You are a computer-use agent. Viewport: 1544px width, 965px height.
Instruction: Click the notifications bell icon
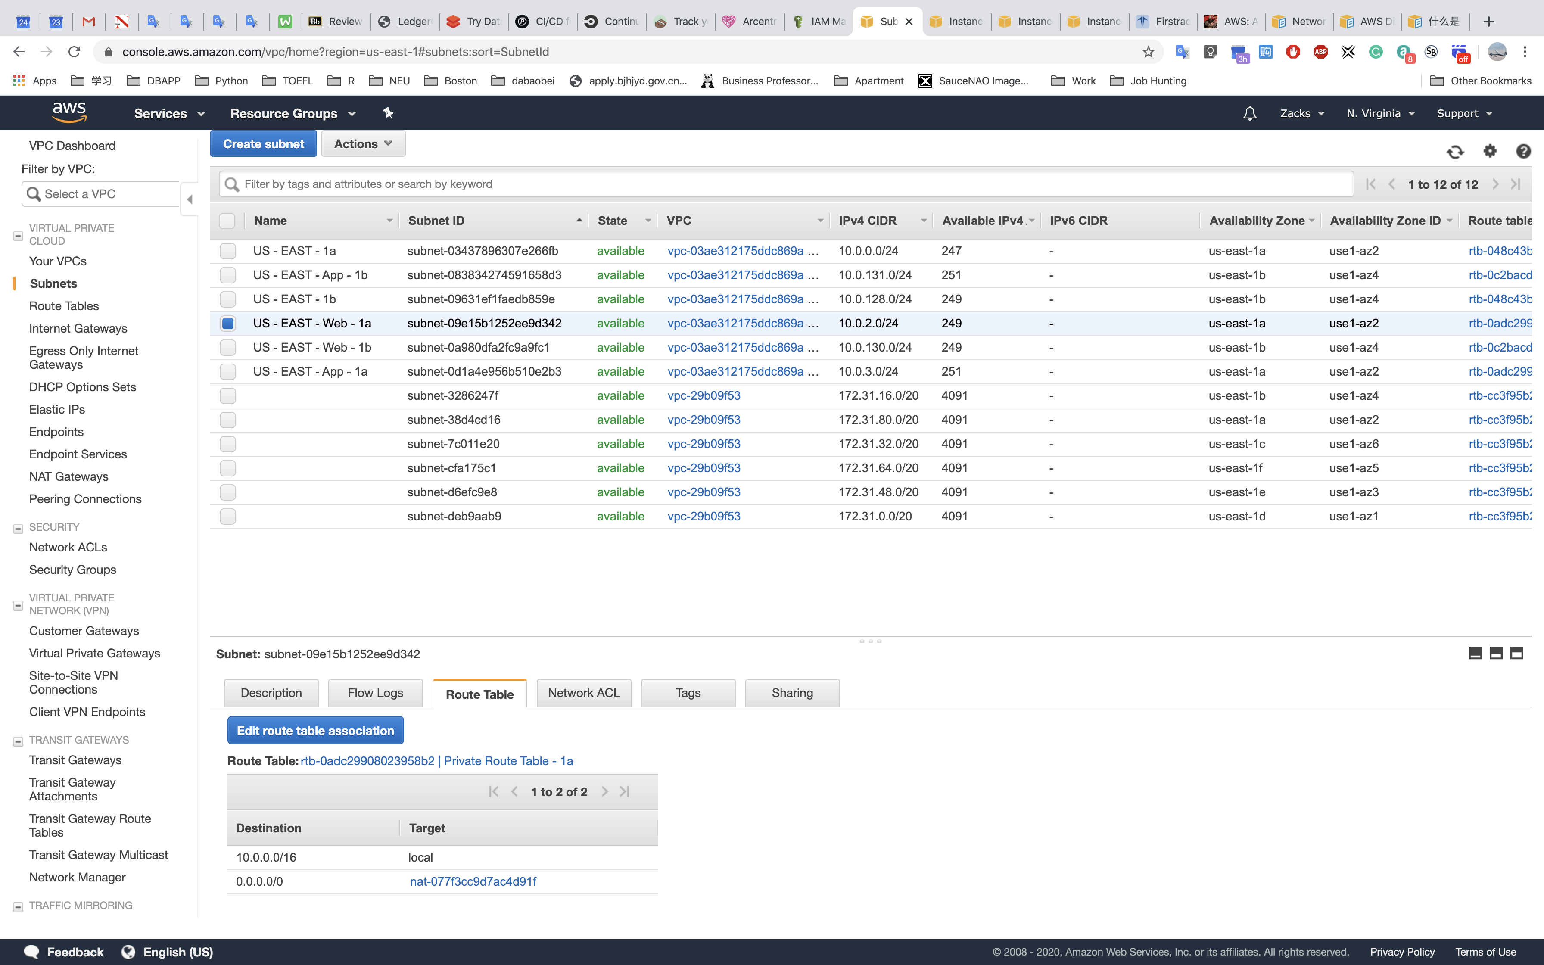click(x=1249, y=114)
